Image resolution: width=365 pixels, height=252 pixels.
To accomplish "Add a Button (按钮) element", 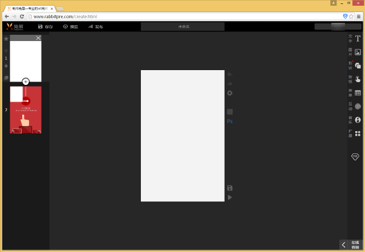I will pos(358,79).
